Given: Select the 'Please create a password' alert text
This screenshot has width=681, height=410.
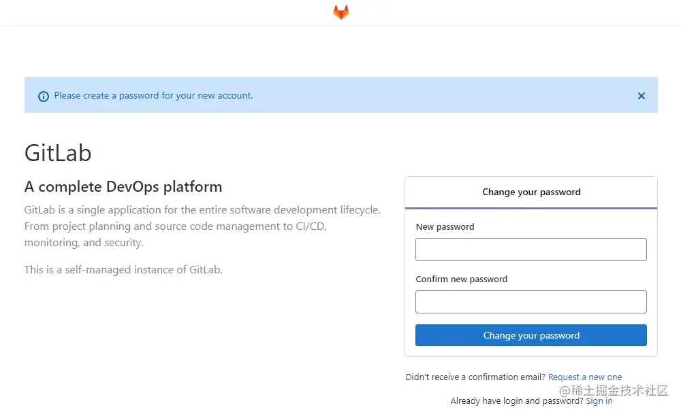Looking at the screenshot, I should click(x=153, y=96).
